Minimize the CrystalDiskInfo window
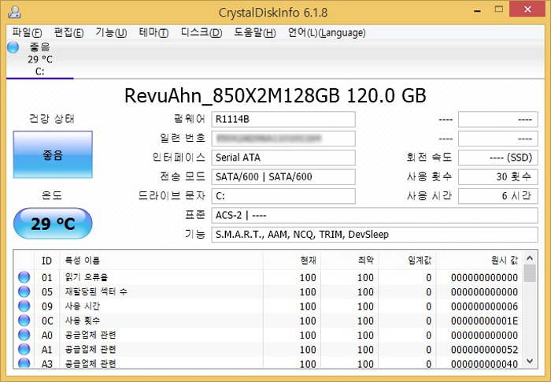The width and height of the screenshot is (551, 382). click(477, 10)
